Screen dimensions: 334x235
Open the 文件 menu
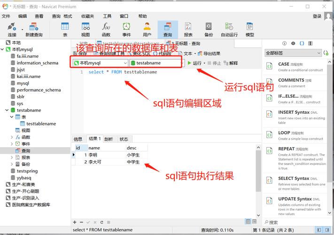click(6, 16)
